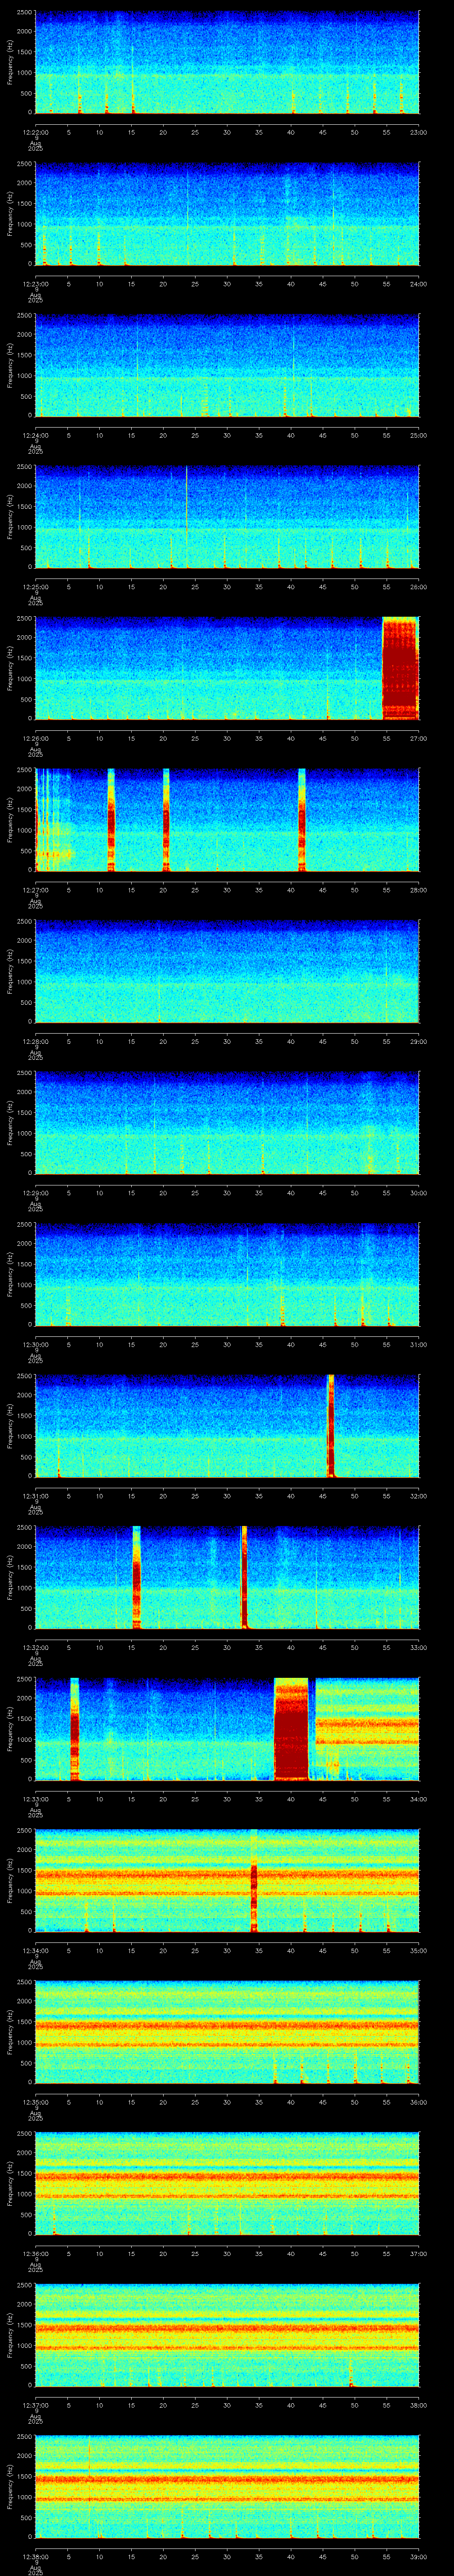
Task: Click the 12:33:00 start time label
Action: click(x=35, y=1799)
